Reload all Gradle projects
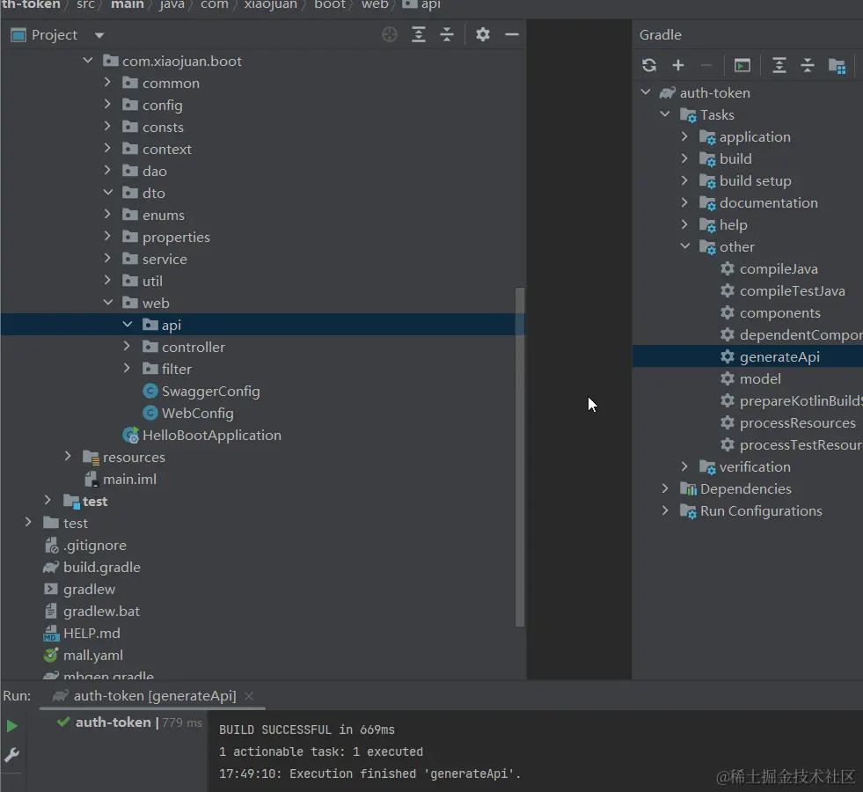The width and height of the screenshot is (863, 792). pyautogui.click(x=649, y=65)
